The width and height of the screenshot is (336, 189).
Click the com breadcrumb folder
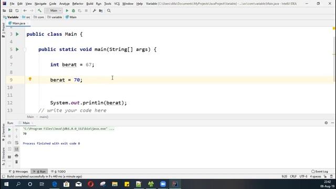pos(39,17)
